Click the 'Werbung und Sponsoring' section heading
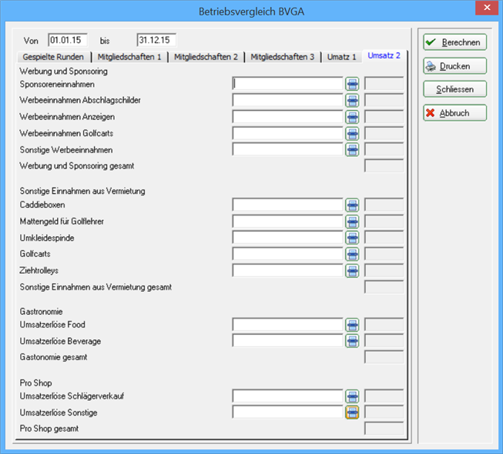 63,71
